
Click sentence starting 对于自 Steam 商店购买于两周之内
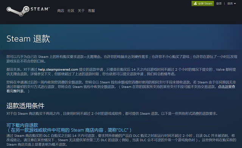click(112, 114)
